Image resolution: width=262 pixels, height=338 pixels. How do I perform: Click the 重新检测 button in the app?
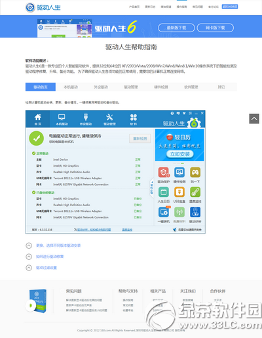point(140,138)
